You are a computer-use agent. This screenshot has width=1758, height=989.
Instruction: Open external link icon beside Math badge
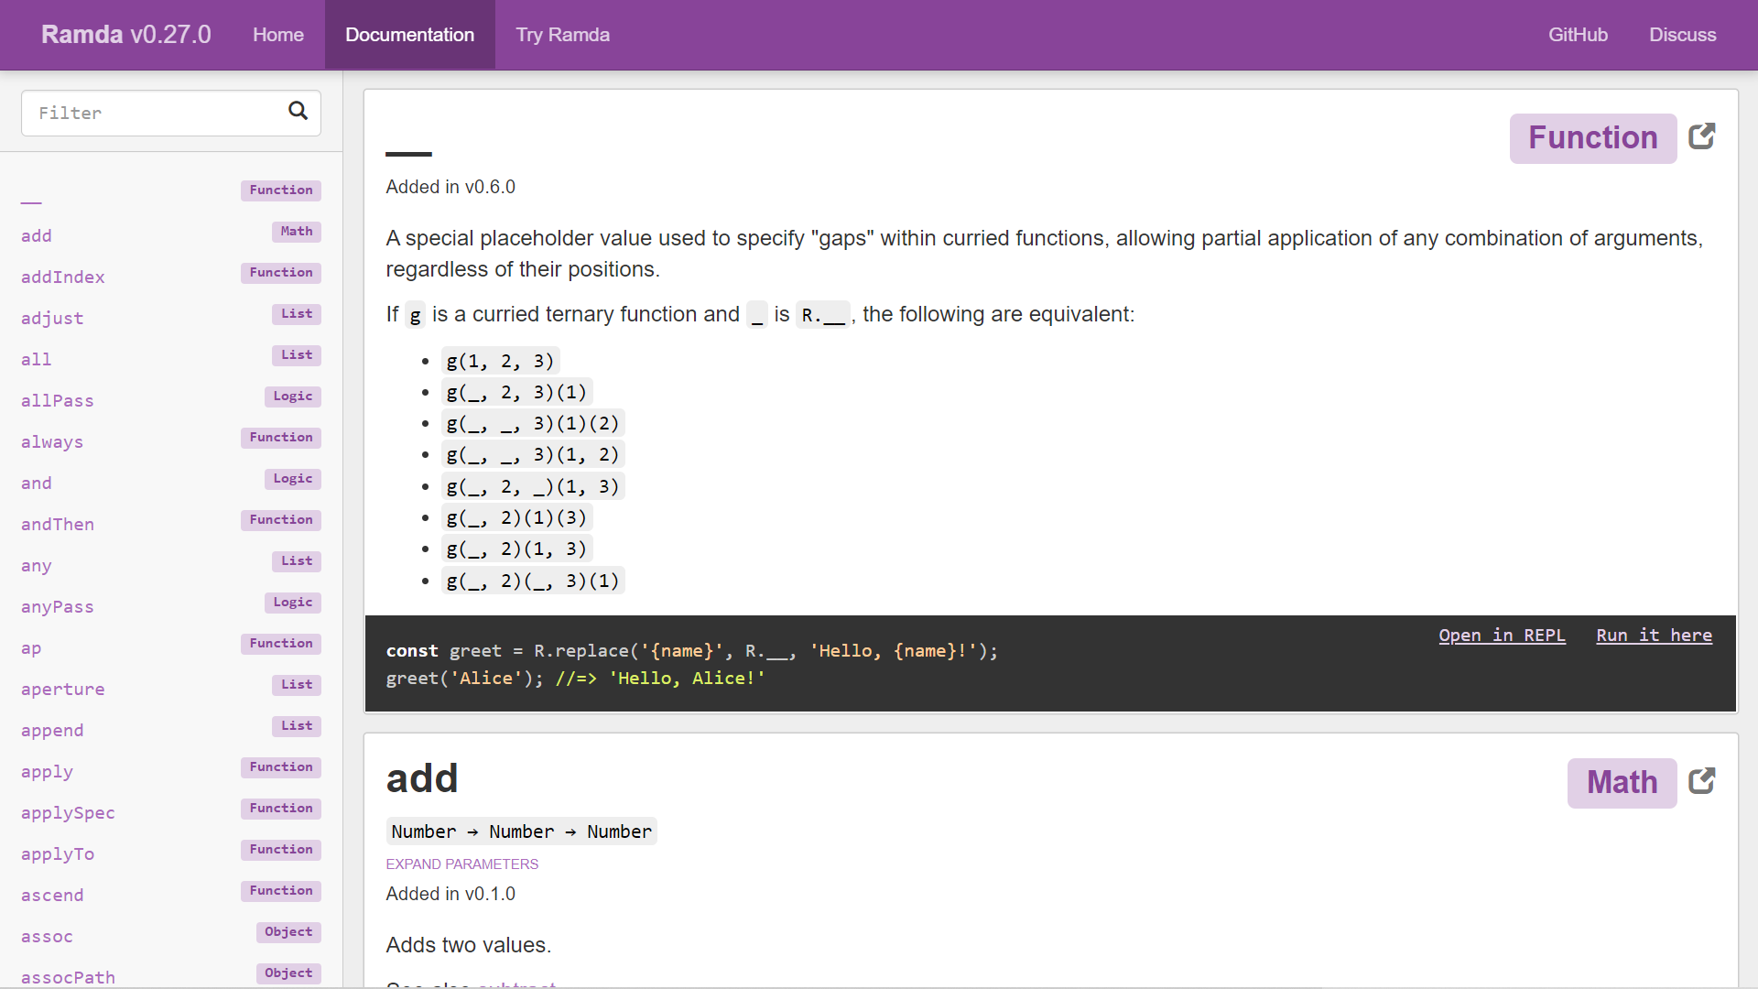tap(1701, 782)
